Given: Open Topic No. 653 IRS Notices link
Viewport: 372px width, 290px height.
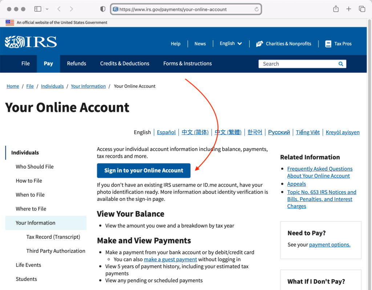Looking at the screenshot, I should 322,199.
